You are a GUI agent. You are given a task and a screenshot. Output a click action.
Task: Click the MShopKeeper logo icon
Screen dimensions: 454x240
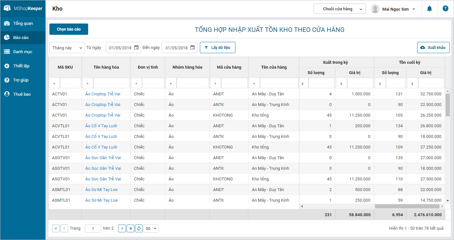tap(6, 8)
